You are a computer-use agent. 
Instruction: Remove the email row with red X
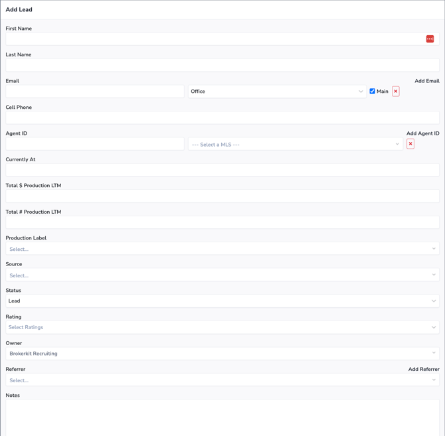tap(396, 92)
